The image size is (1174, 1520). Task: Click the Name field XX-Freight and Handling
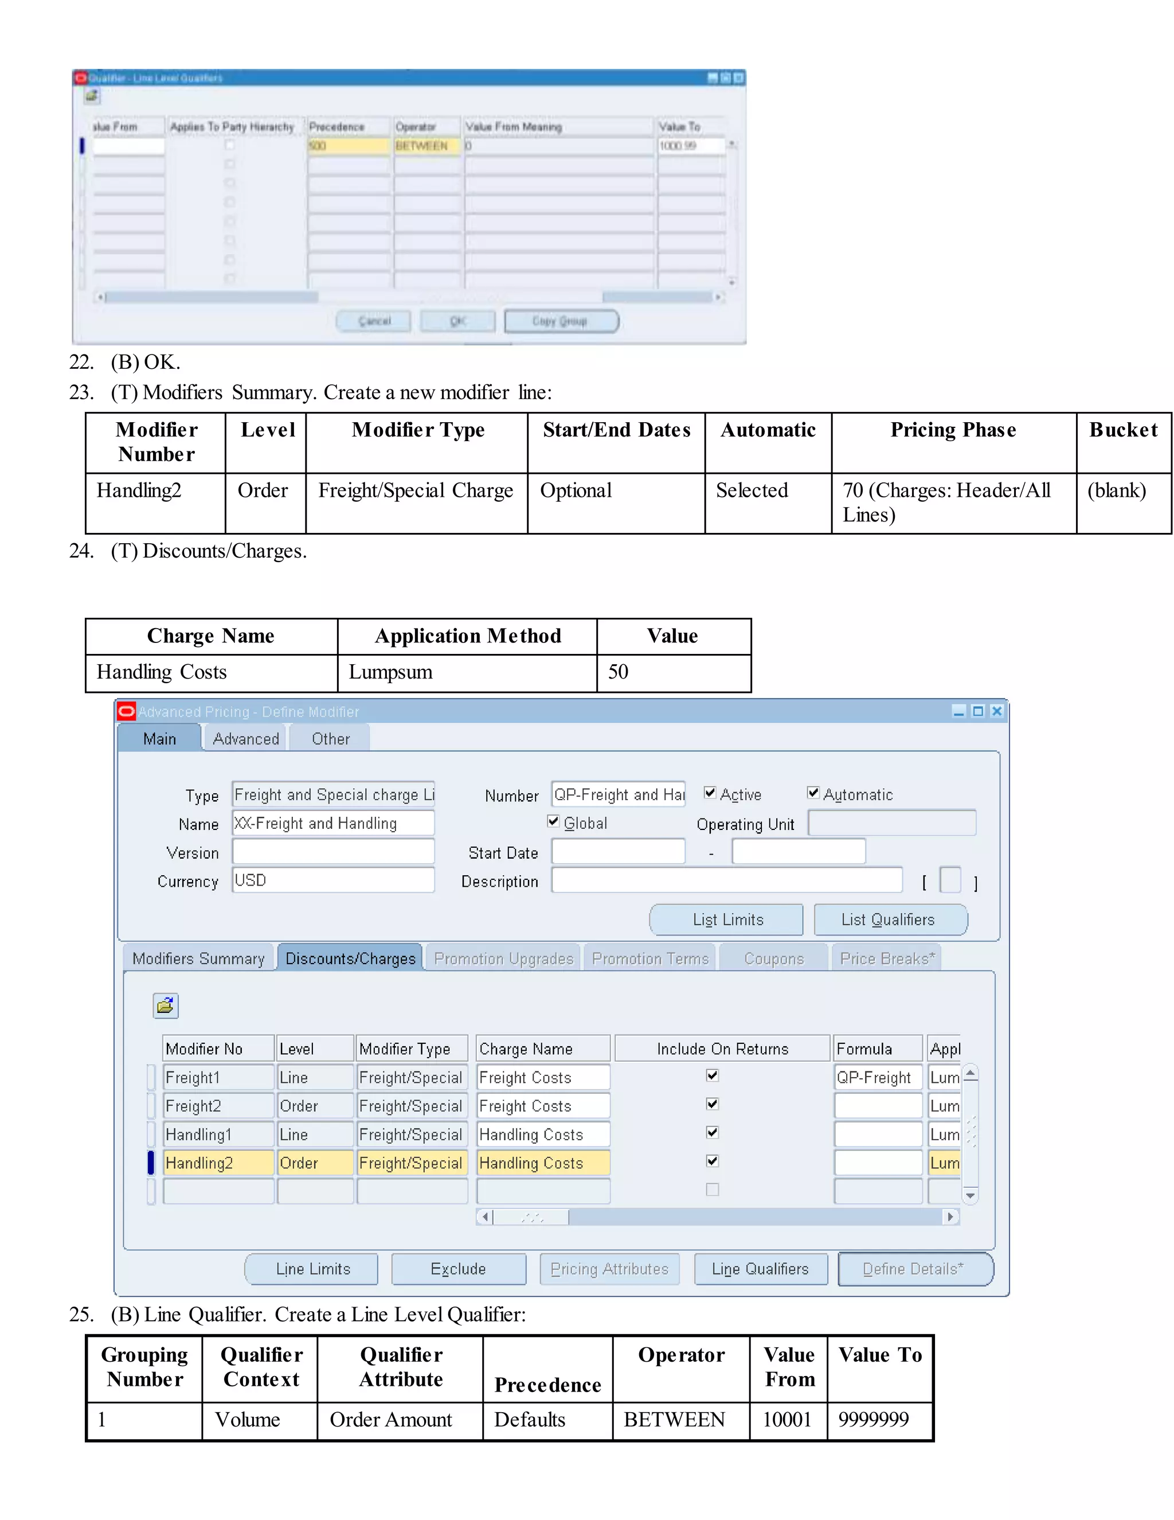click(x=333, y=823)
